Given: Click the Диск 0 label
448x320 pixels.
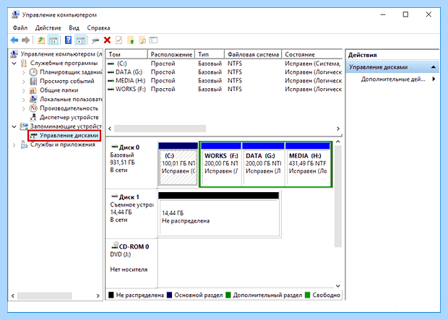Looking at the screenshot, I should tap(129, 147).
